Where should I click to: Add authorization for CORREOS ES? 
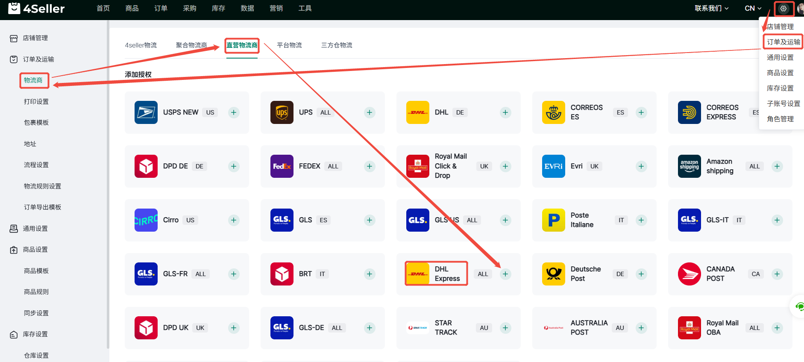[641, 112]
